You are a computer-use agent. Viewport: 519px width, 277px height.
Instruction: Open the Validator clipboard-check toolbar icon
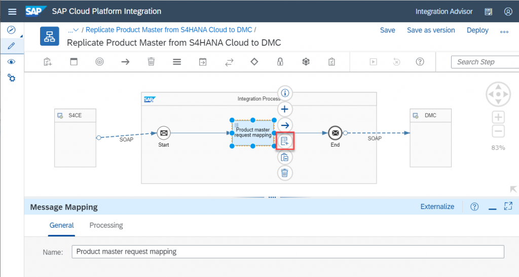point(331,61)
